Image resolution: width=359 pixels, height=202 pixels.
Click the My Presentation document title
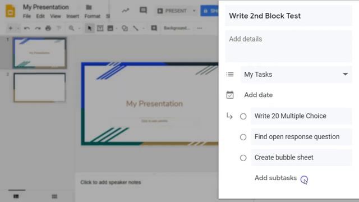pyautogui.click(x=46, y=7)
